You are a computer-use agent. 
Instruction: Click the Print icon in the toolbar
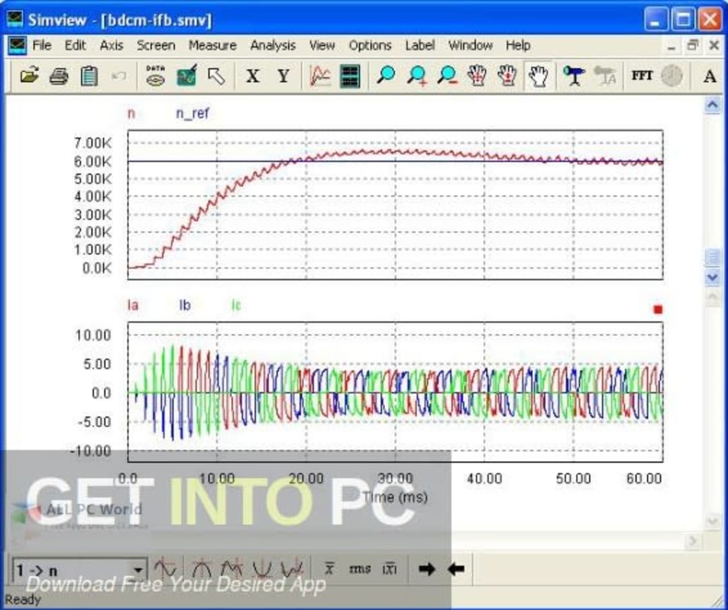pyautogui.click(x=59, y=75)
